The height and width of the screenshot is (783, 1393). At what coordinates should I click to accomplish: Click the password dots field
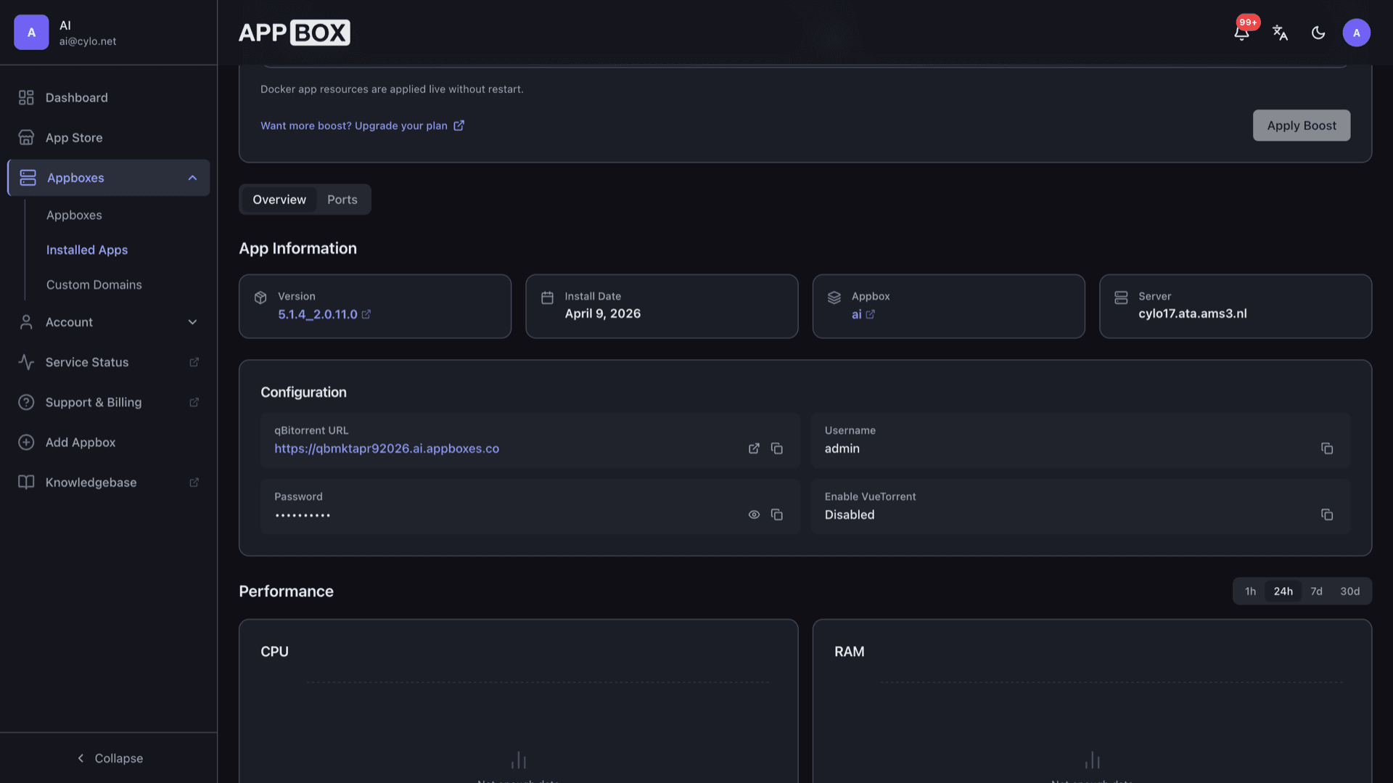[303, 515]
